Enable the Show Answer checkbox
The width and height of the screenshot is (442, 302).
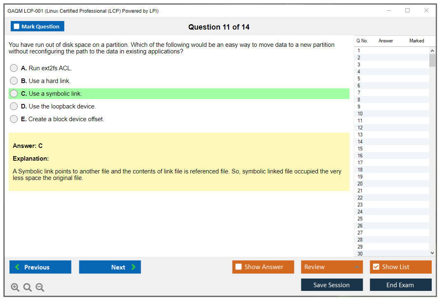coord(238,267)
